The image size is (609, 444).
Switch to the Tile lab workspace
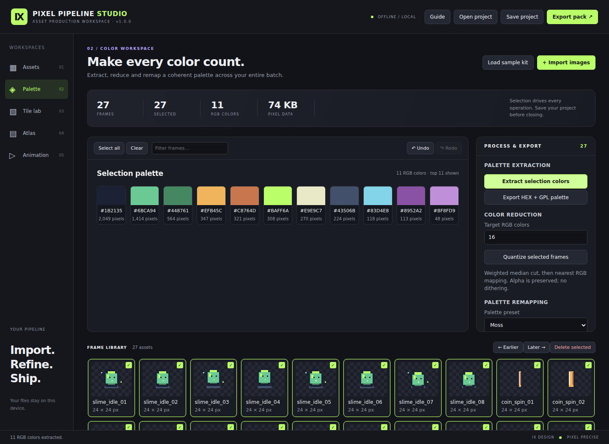click(x=36, y=111)
